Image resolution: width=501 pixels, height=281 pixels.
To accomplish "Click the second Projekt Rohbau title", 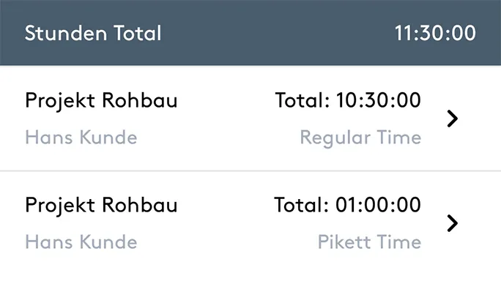I will click(x=101, y=206).
